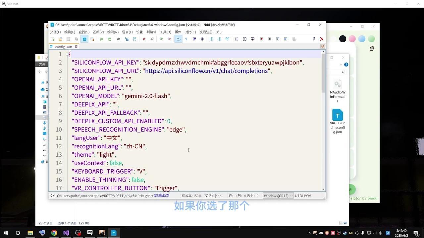
Task: Select the VRCTT.runtimeconfig.json file in Explorer
Action: click(x=338, y=121)
